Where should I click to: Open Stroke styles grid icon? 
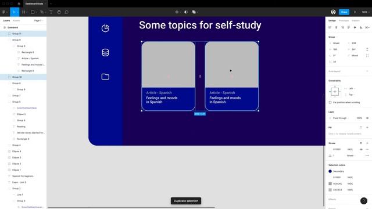point(361,143)
